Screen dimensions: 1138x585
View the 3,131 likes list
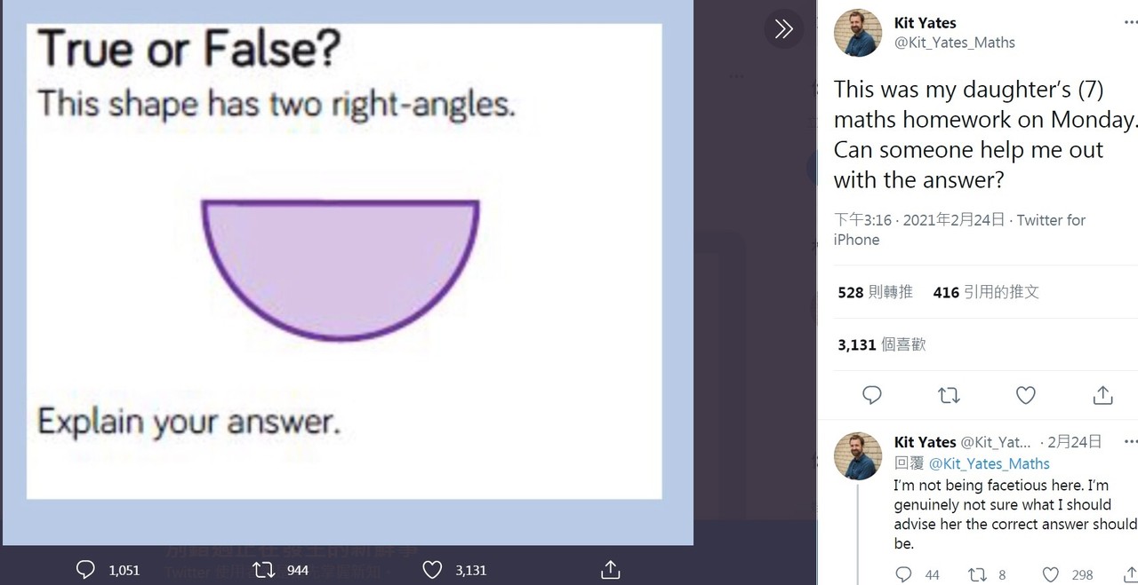[x=881, y=344]
